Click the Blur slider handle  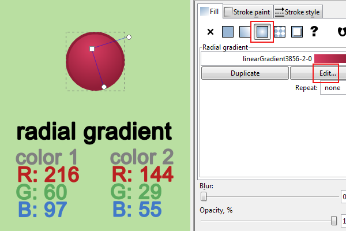[204, 196]
